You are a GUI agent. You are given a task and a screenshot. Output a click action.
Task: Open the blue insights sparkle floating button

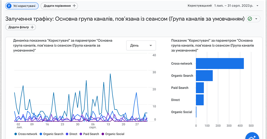click(252, 136)
